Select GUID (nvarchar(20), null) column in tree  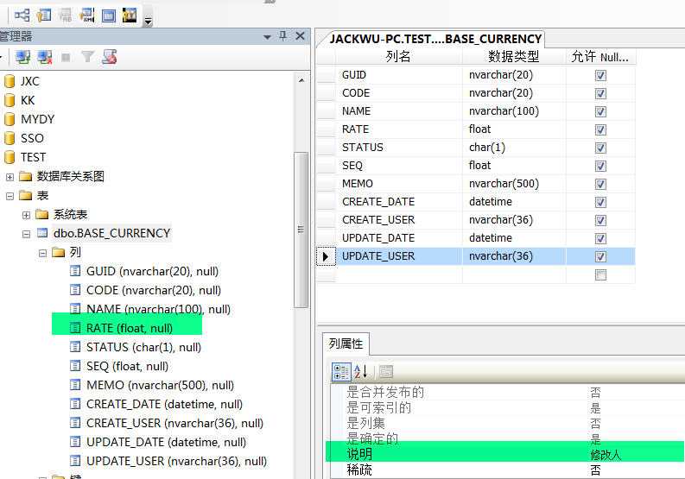(152, 272)
